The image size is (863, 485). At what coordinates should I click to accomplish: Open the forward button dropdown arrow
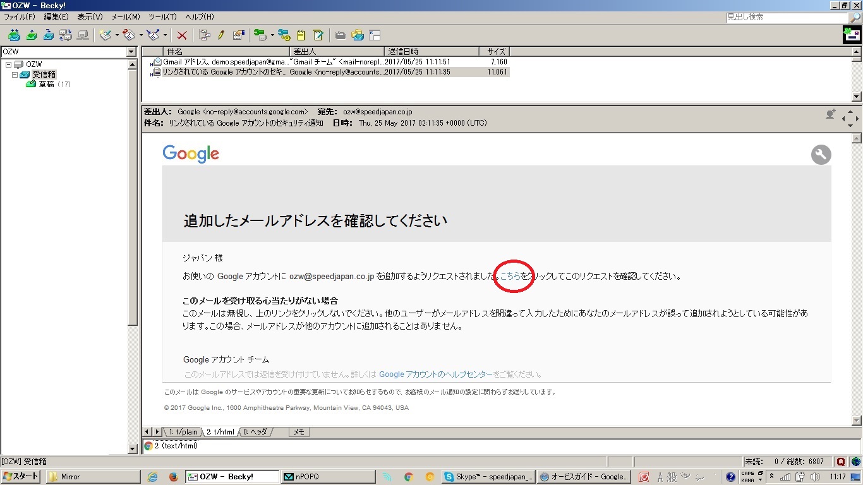tap(164, 35)
